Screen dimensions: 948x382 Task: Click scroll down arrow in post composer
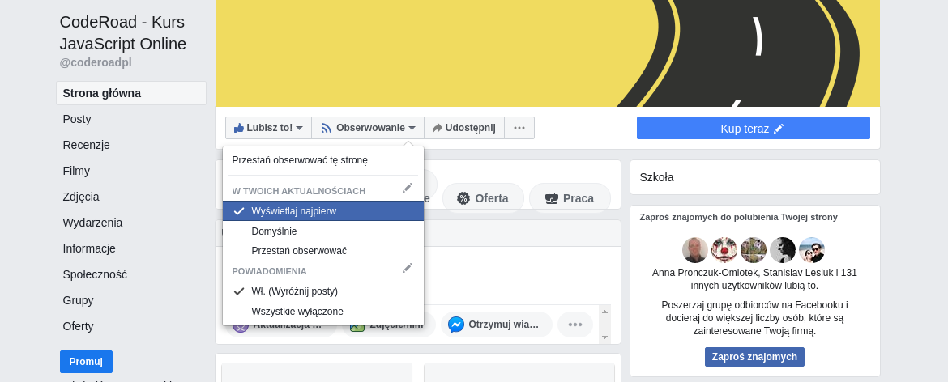pyautogui.click(x=604, y=337)
